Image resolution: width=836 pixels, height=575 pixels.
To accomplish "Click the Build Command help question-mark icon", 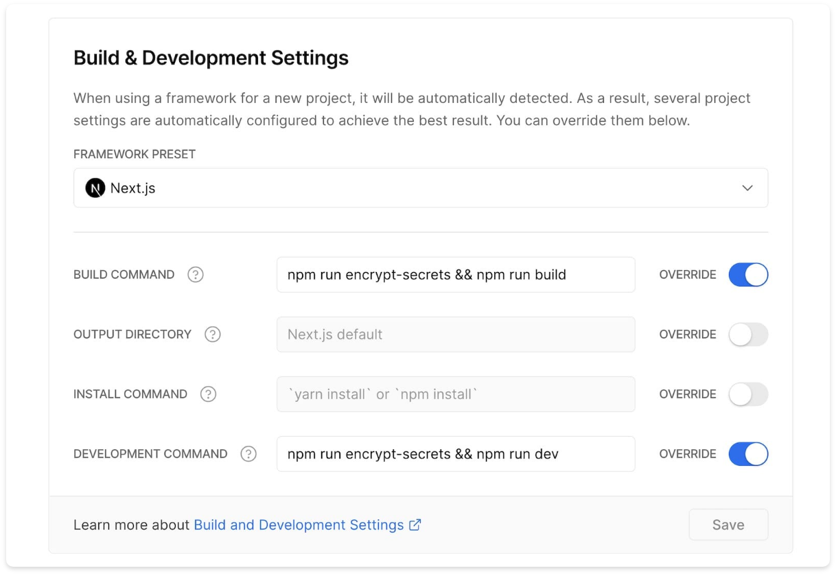I will [x=196, y=275].
